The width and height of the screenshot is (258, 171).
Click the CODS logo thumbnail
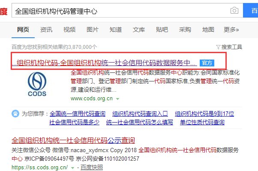(37, 84)
